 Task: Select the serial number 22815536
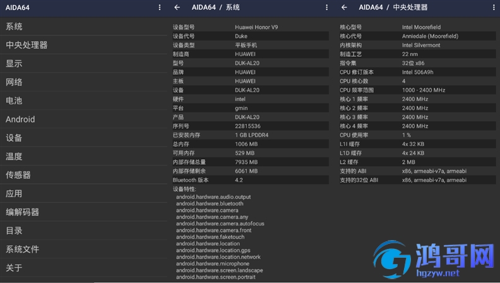(x=247, y=126)
